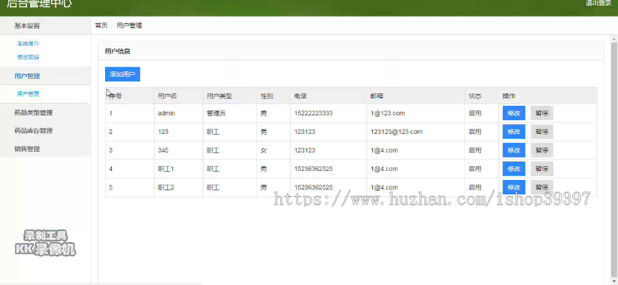The height and width of the screenshot is (285, 618).
Task: Select the 用户管理 breadcrumb item
Action: (129, 25)
